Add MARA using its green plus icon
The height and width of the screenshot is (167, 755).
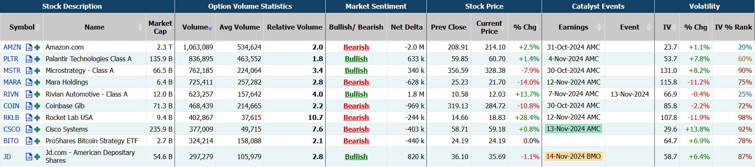[x=37, y=82]
